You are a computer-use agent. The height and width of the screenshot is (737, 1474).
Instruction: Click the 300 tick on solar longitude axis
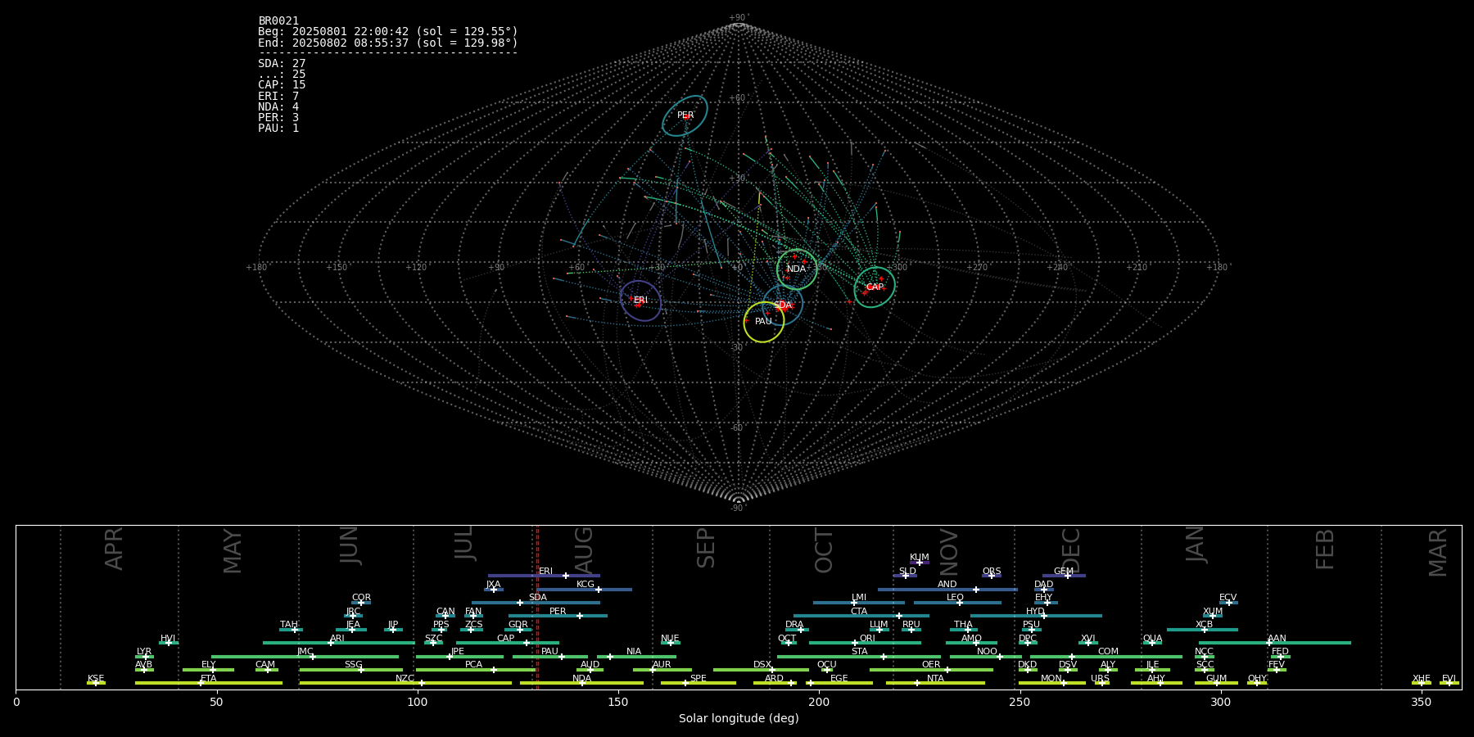pos(1220,702)
